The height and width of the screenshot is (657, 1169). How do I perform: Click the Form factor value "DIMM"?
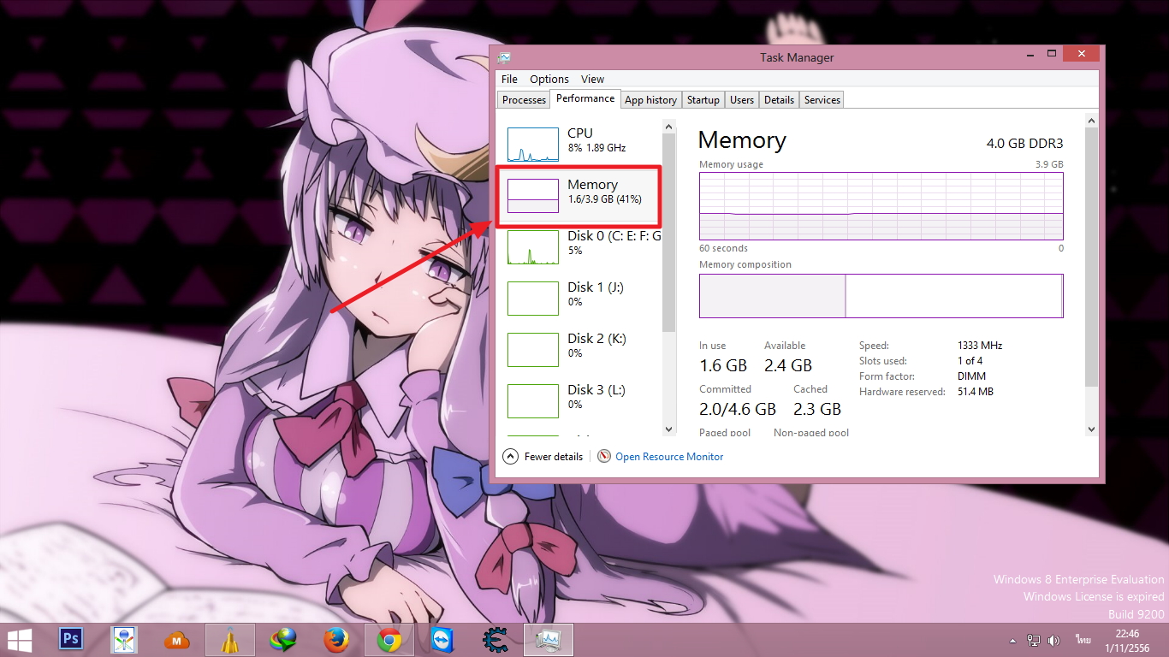(972, 376)
